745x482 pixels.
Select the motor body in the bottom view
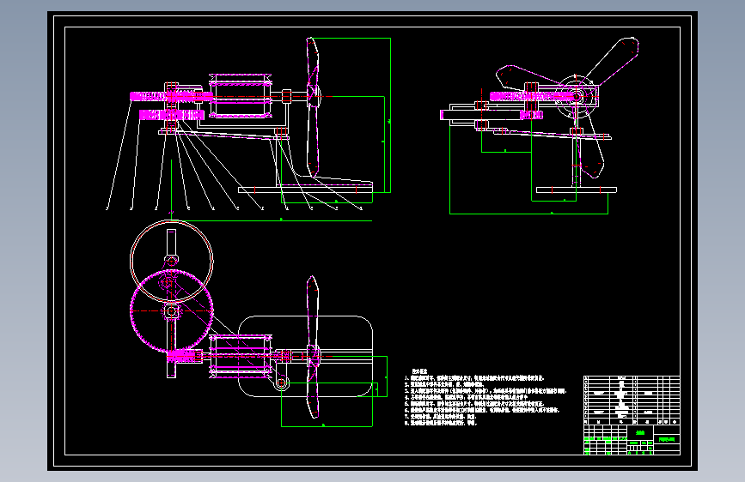[x=241, y=356]
